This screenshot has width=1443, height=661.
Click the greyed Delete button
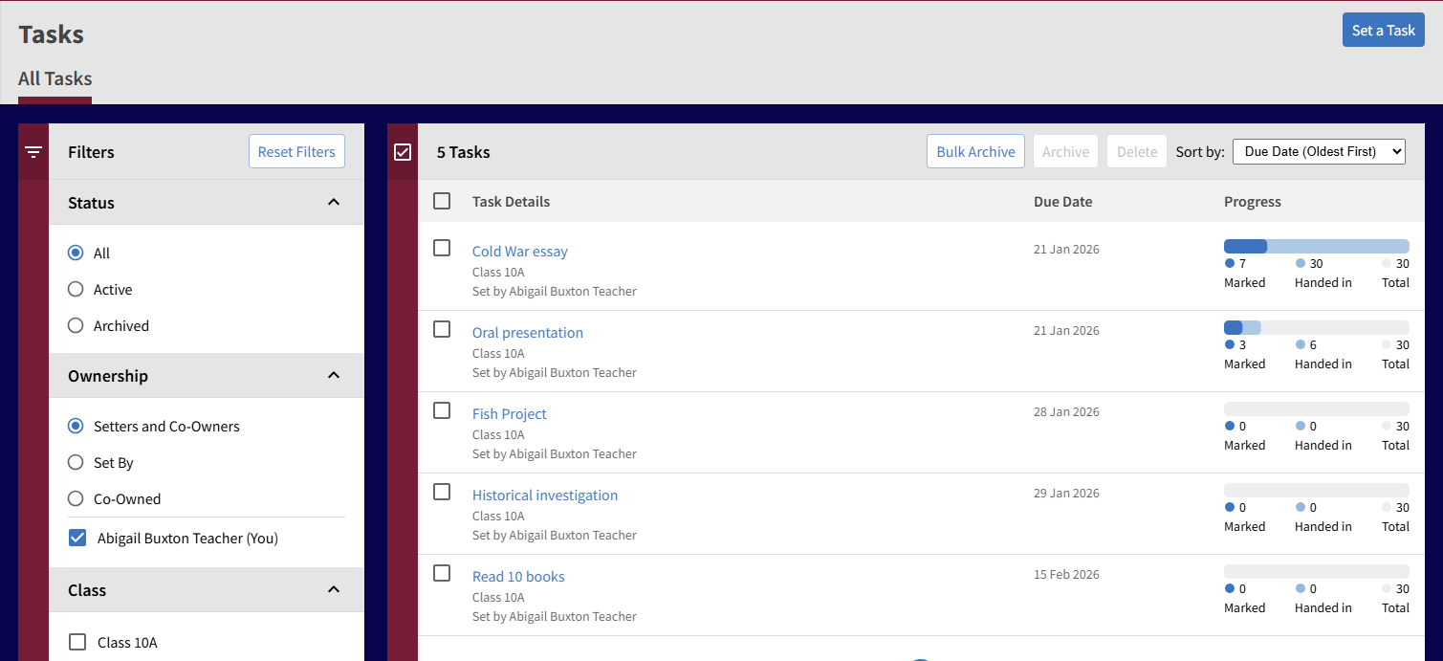click(x=1137, y=151)
